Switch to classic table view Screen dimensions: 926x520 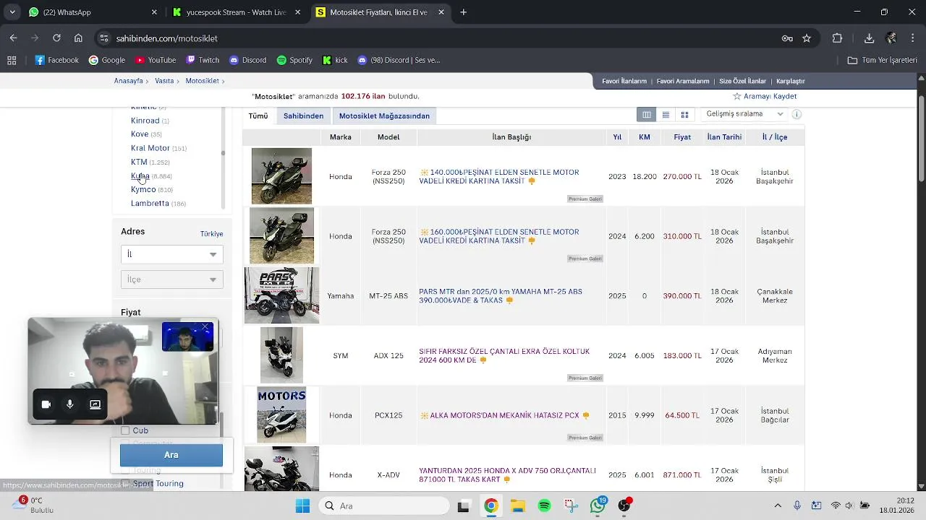coord(647,114)
